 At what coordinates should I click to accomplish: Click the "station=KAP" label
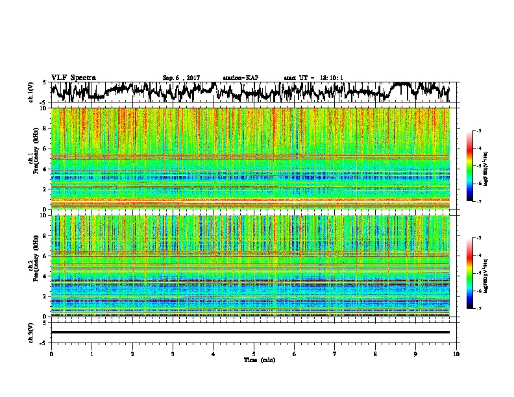coord(241,78)
